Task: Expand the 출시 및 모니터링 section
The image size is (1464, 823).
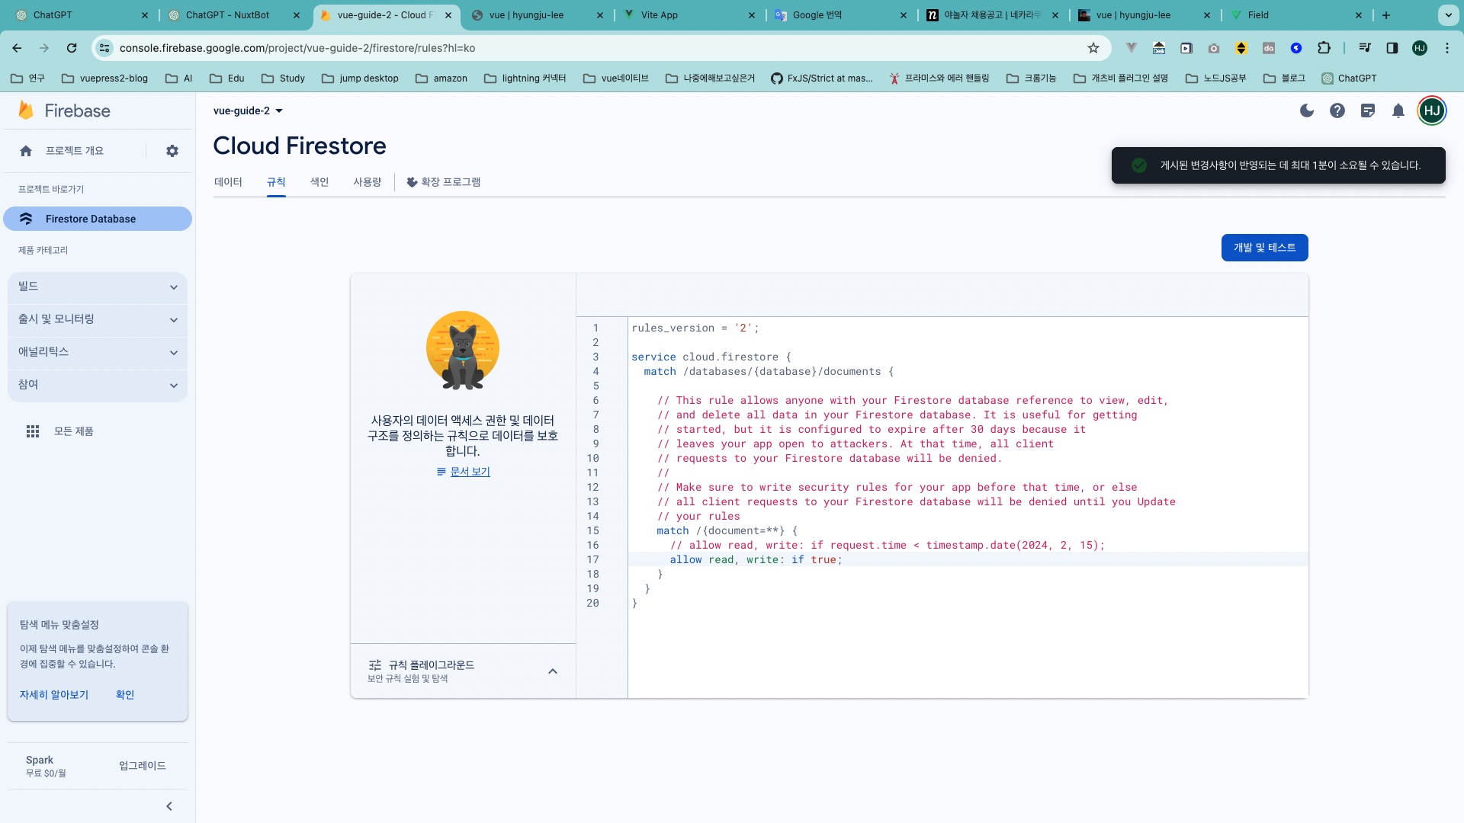Action: click(98, 319)
